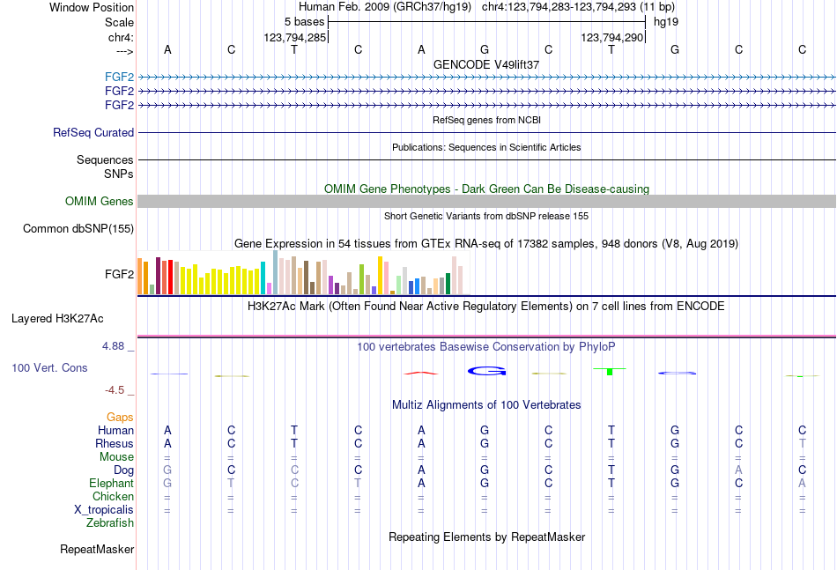Open the RefSeq Curated track label
The height and width of the screenshot is (570, 837).
tap(93, 132)
